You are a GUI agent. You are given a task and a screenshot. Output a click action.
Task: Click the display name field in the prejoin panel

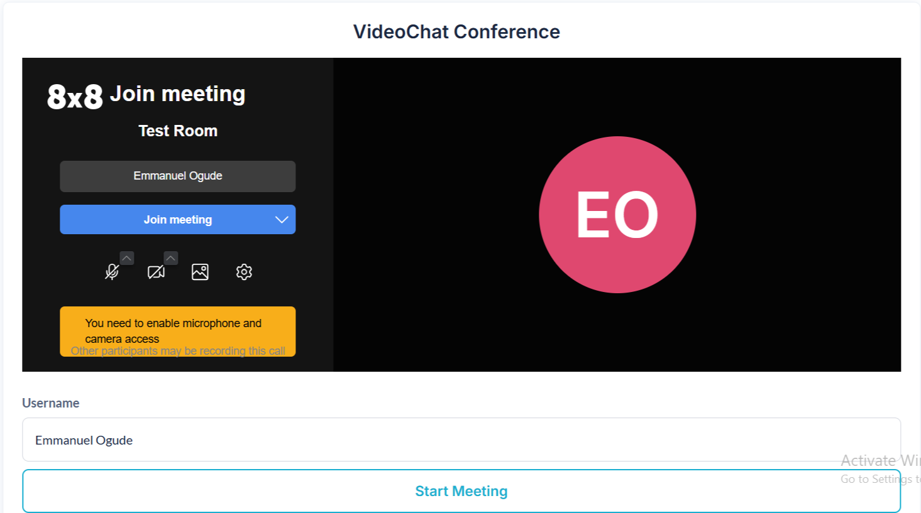[x=177, y=176]
